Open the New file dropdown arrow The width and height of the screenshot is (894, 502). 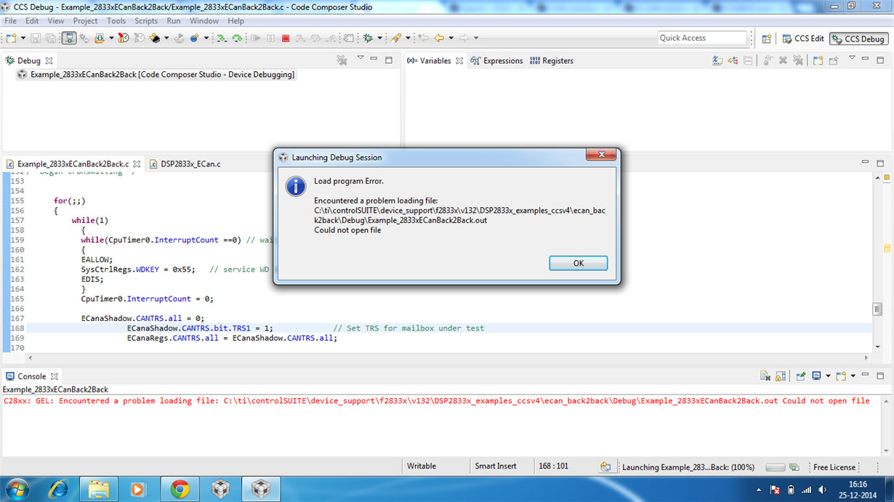23,38
